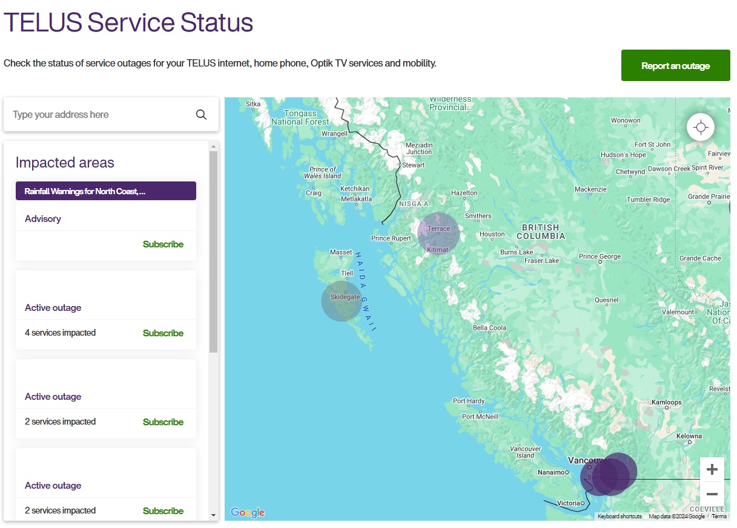Click the Google logo on the map
The image size is (737, 528).
[248, 512]
